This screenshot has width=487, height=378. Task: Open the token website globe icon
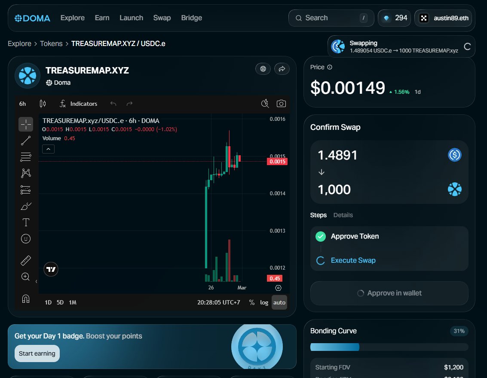(263, 69)
